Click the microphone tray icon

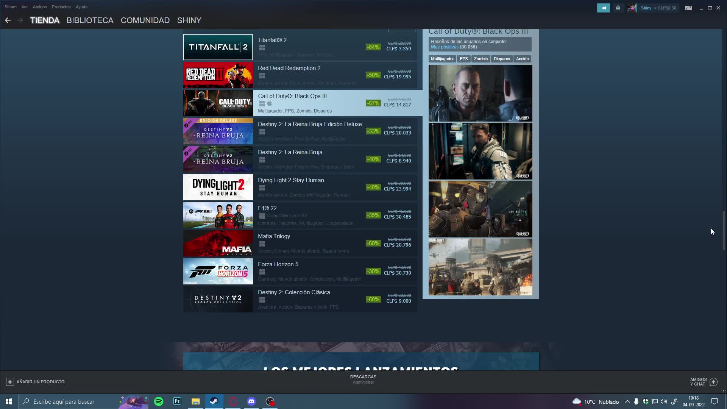[x=636, y=401]
